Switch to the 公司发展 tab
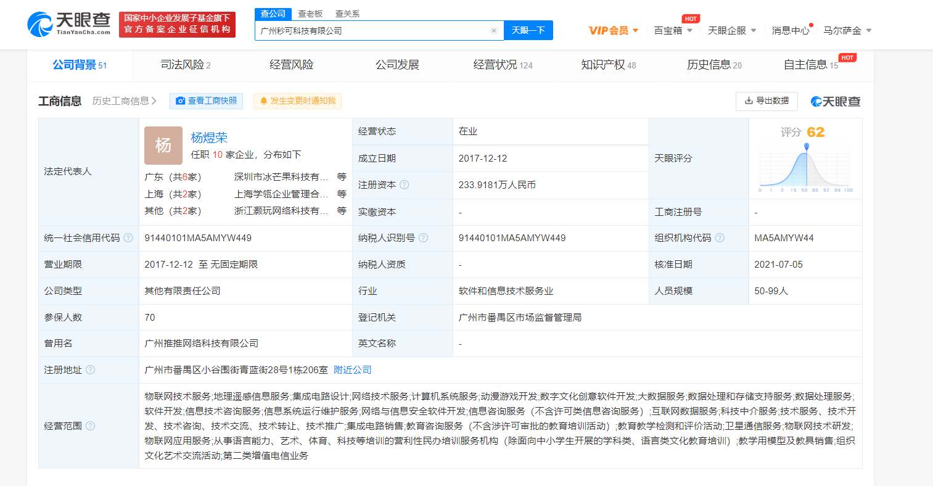Image resolution: width=933 pixels, height=486 pixels. pyautogui.click(x=398, y=65)
